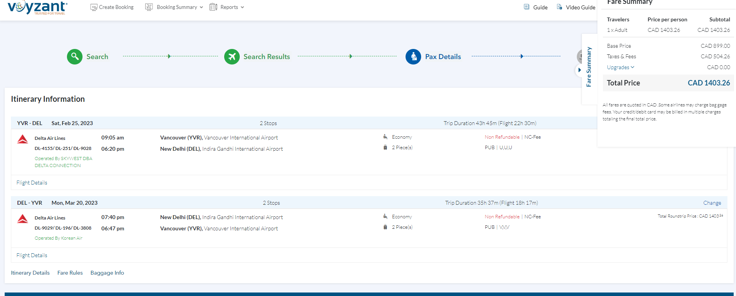
Task: Switch to the Itinerary Details tab
Action: click(x=30, y=273)
